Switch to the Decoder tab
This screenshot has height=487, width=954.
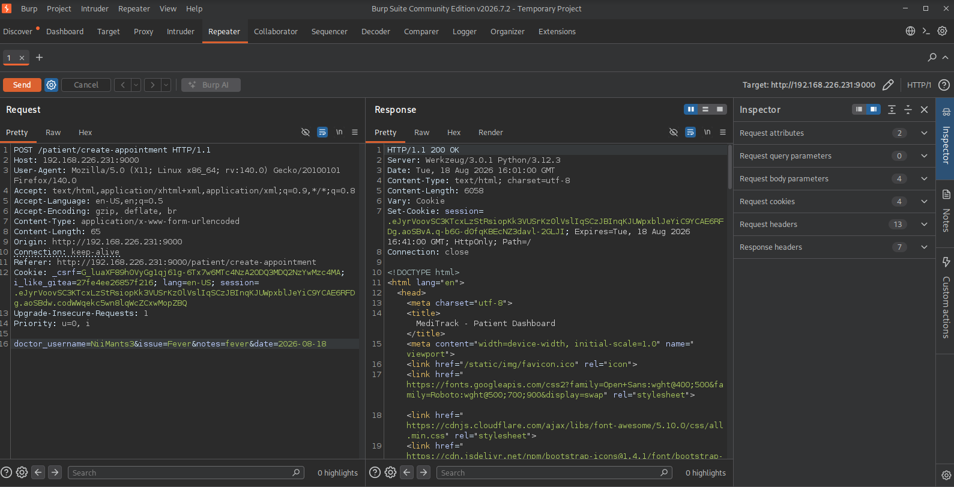[x=376, y=31]
